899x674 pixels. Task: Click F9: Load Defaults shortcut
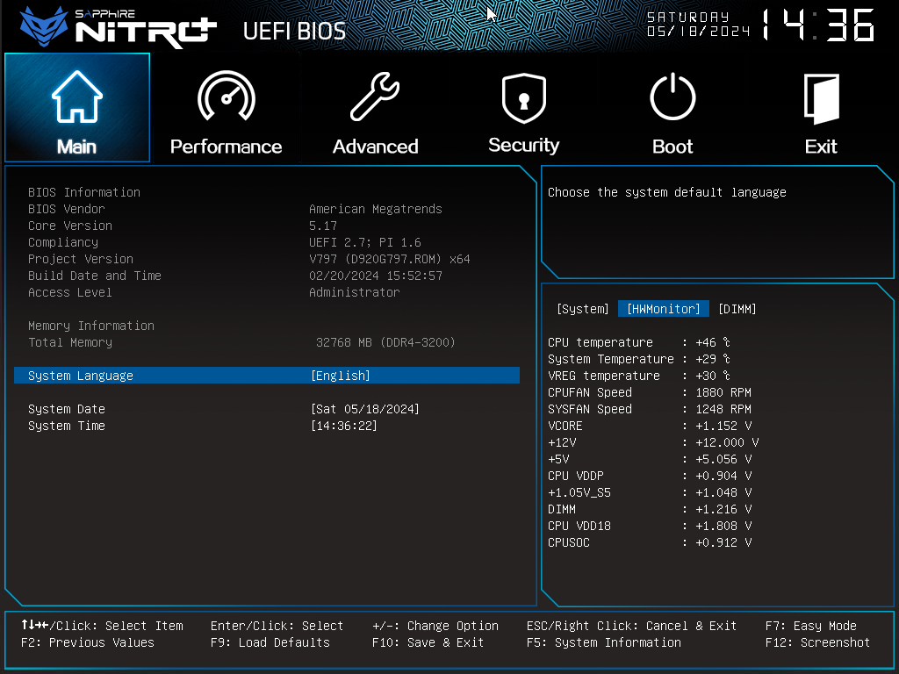point(270,642)
